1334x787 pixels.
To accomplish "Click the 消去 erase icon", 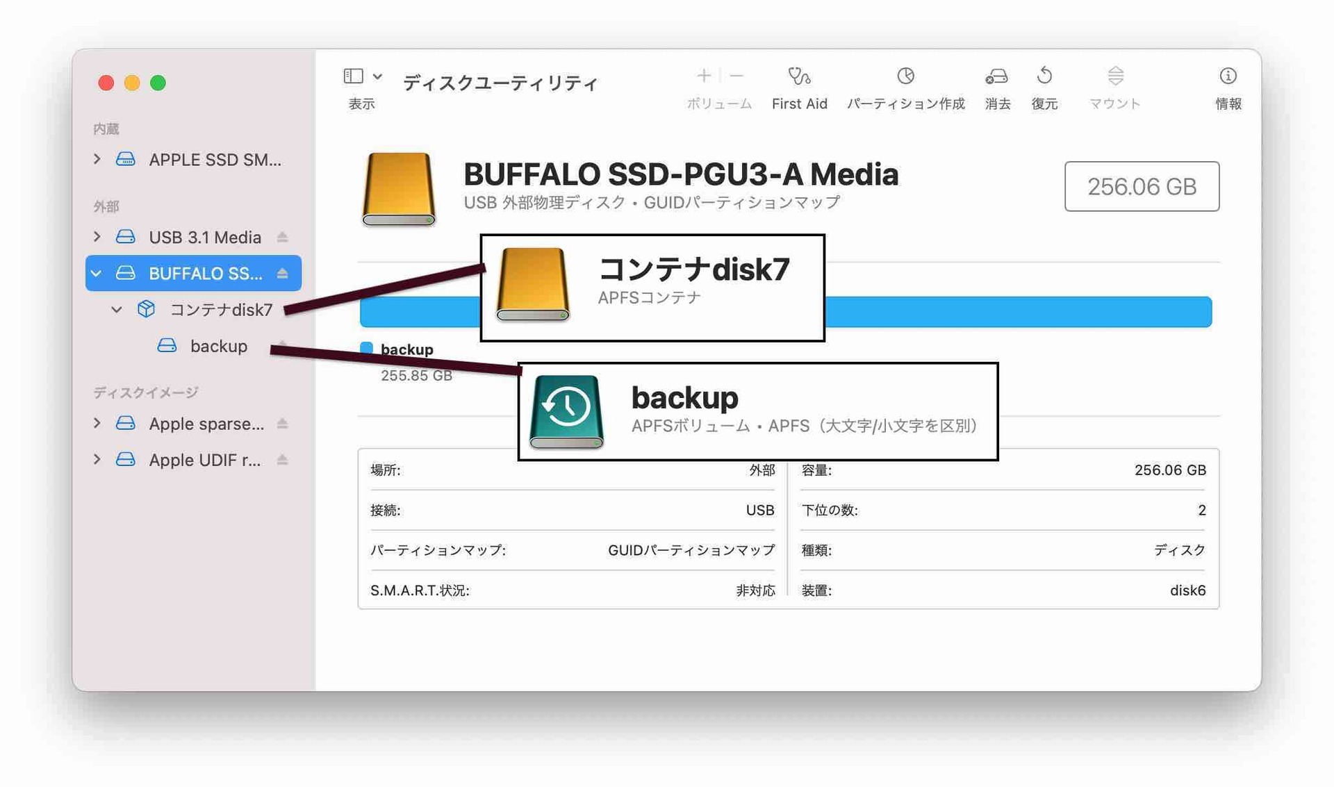I will click(997, 76).
